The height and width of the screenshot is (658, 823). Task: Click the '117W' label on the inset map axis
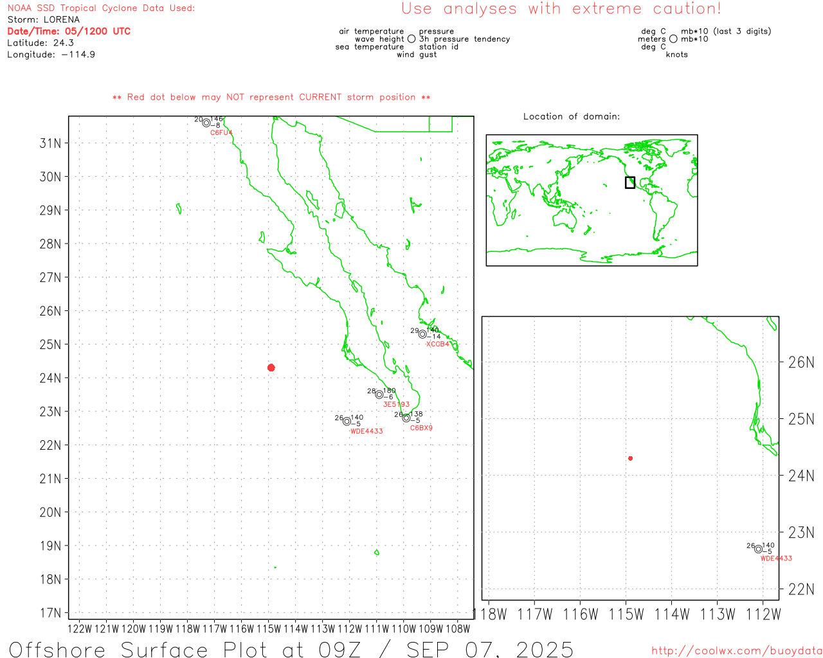(x=535, y=614)
